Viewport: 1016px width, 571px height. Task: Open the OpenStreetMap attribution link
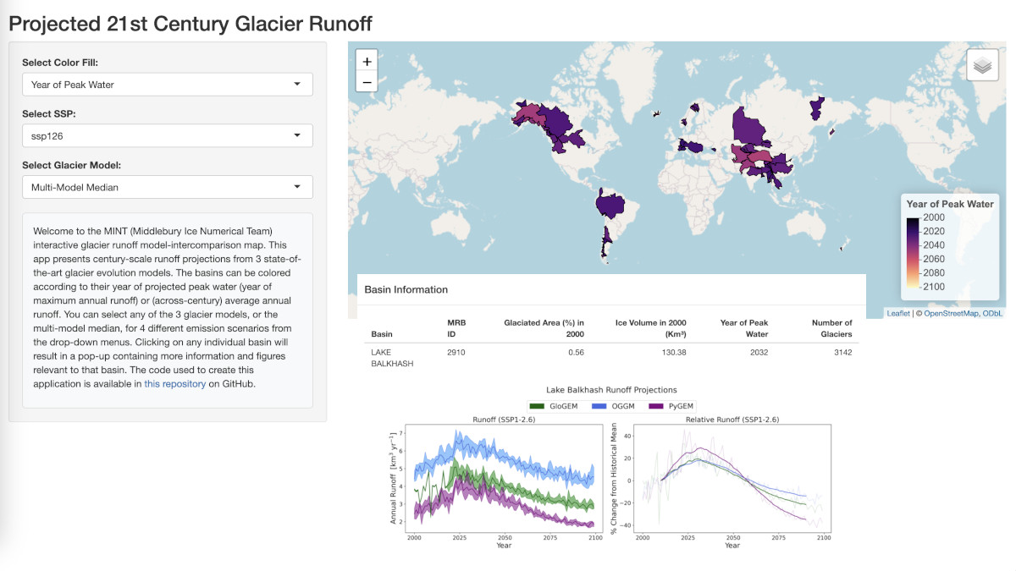[x=951, y=313]
